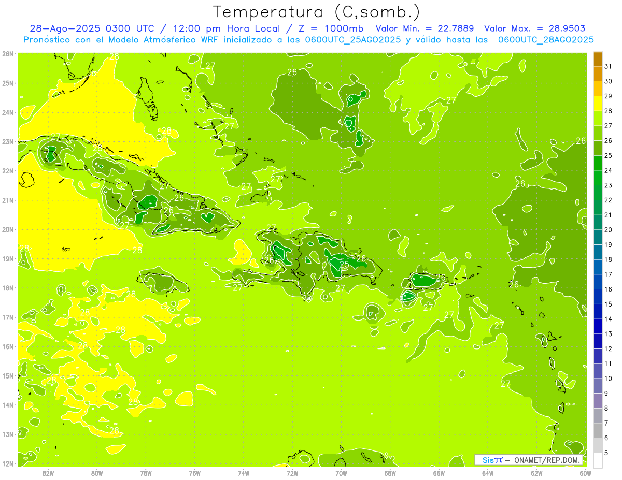Click legend scale label '25'
622x480 pixels.
pos(608,155)
